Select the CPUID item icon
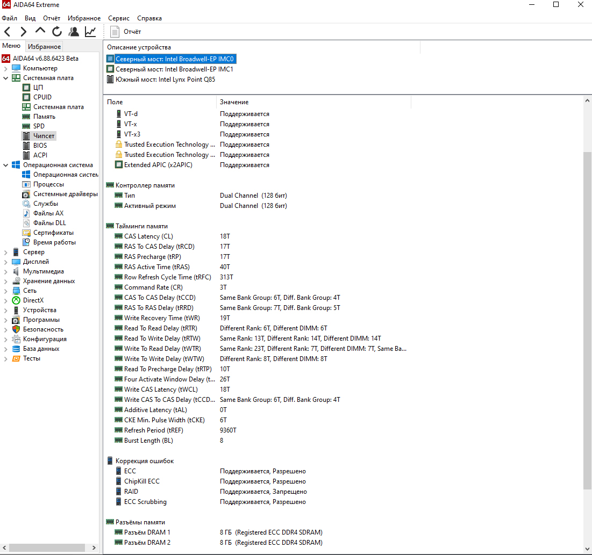 point(26,97)
